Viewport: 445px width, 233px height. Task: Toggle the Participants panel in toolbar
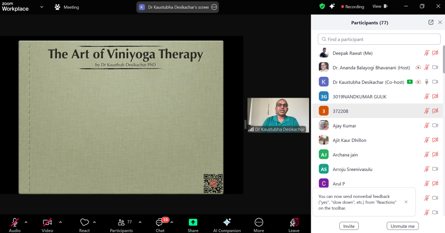[x=121, y=222]
